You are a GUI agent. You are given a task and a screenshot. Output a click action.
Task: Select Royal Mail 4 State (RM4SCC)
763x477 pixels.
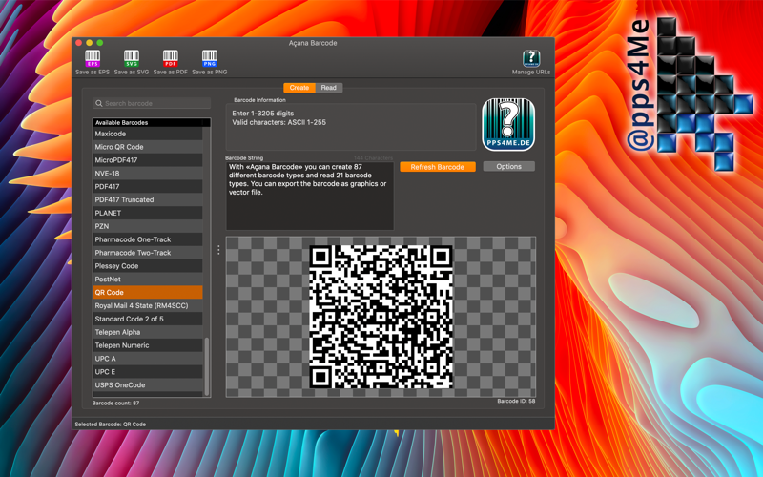[x=148, y=305]
